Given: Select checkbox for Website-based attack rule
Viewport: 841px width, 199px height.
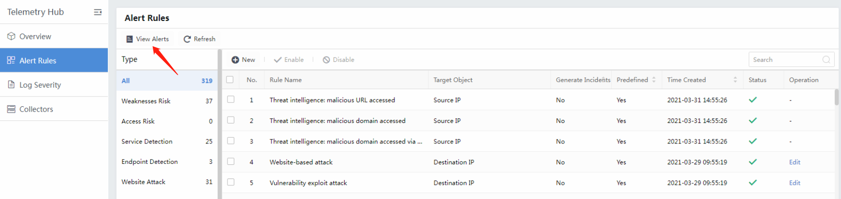Looking at the screenshot, I should pyautogui.click(x=231, y=161).
